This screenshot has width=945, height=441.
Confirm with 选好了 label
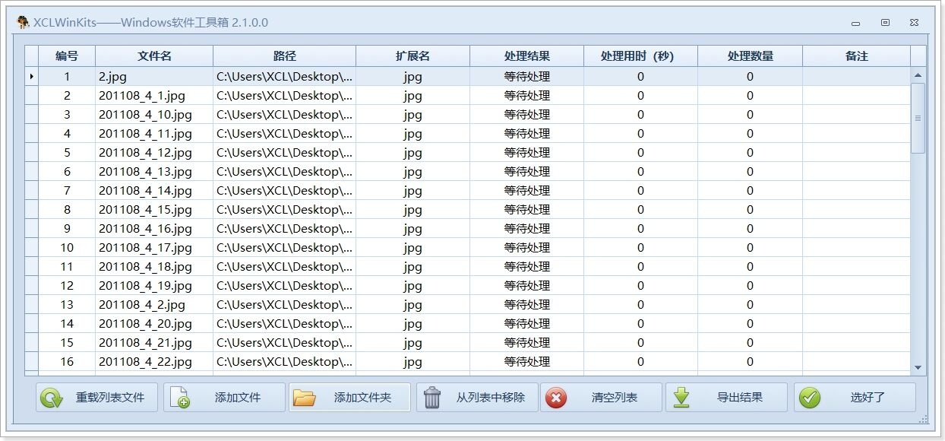click(x=868, y=398)
